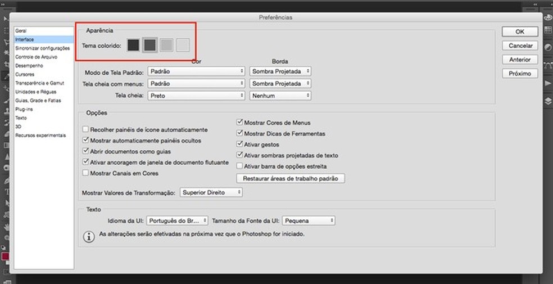
Task: Select the Crop tool in the toolbar
Action: click(x=5, y=64)
